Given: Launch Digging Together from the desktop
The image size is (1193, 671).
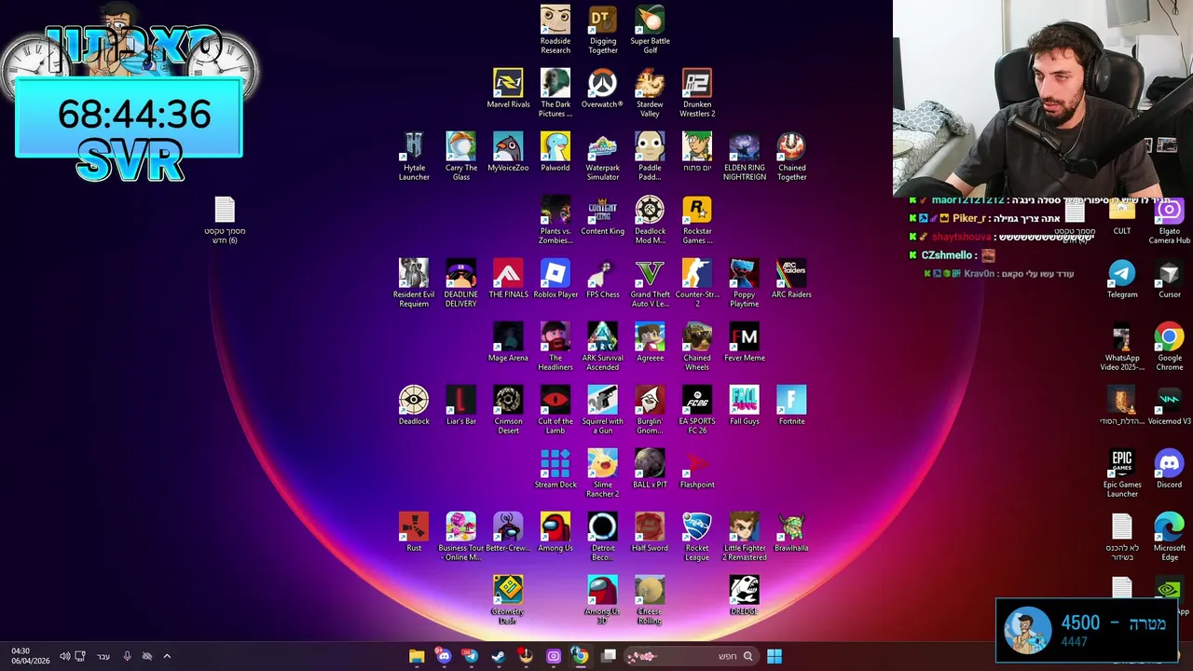Looking at the screenshot, I should (x=603, y=29).
